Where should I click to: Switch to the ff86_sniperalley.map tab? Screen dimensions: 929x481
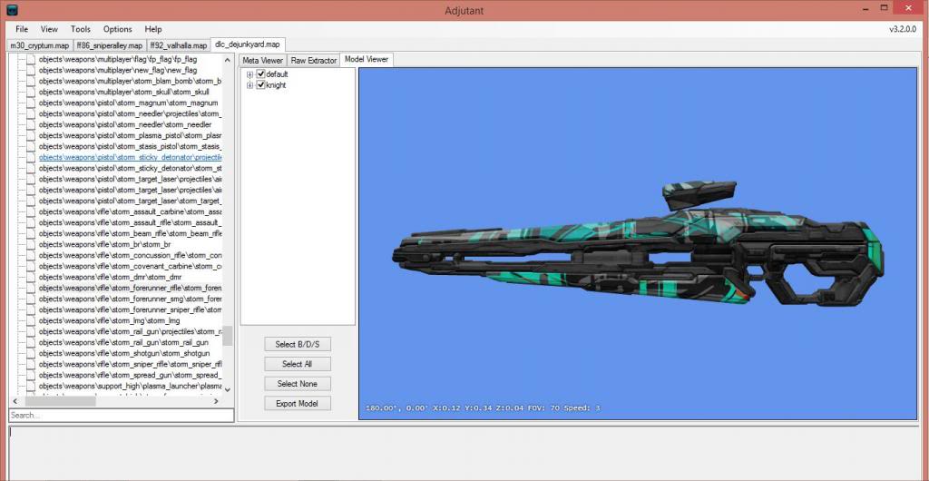tap(110, 45)
